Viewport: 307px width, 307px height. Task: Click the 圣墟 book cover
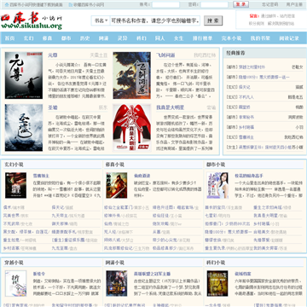24,128
